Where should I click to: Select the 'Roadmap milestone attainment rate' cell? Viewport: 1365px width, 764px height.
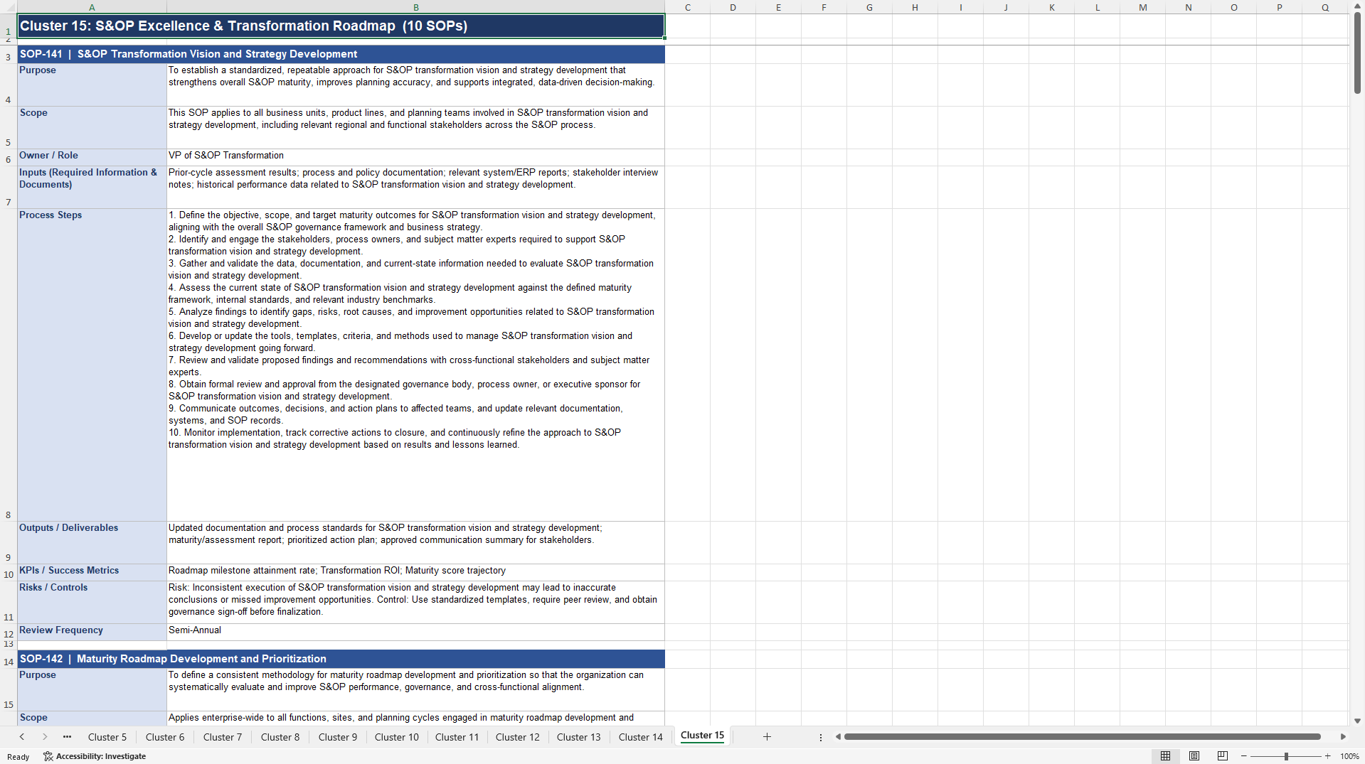pyautogui.click(x=416, y=572)
